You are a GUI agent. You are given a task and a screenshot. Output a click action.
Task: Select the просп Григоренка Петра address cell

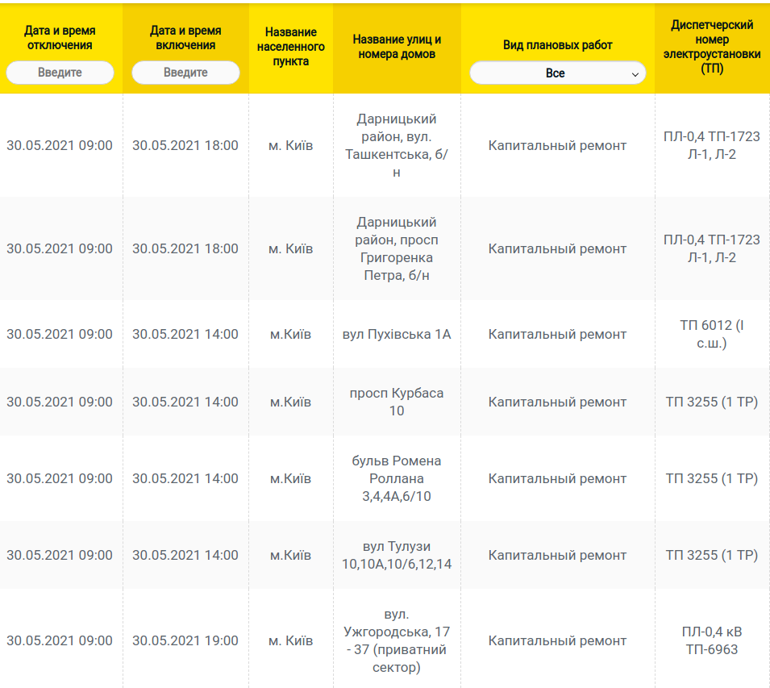[x=397, y=248]
